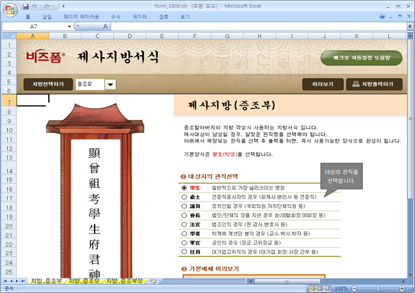
Task: Choose the 法官 radio option
Action: click(184, 225)
